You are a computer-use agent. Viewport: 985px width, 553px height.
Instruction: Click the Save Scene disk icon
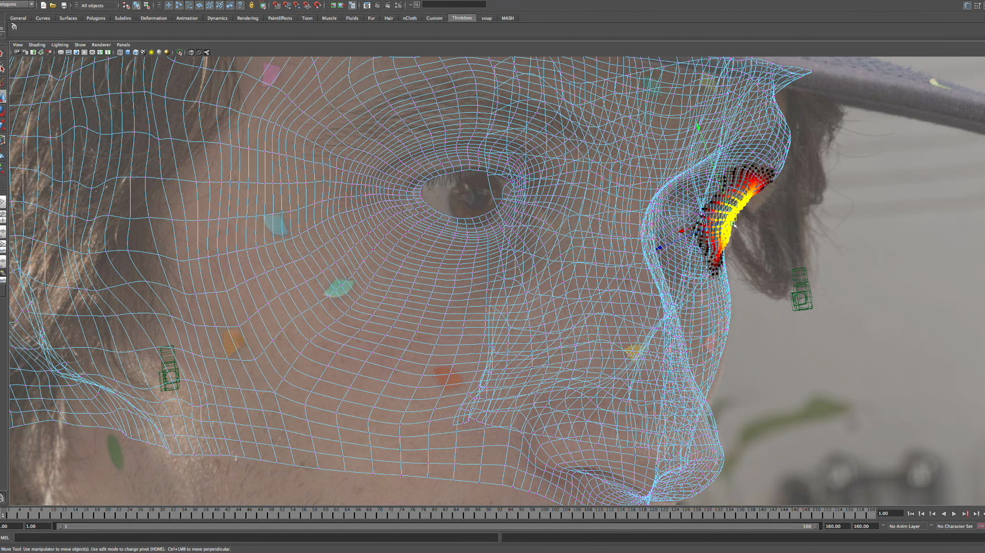[64, 5]
